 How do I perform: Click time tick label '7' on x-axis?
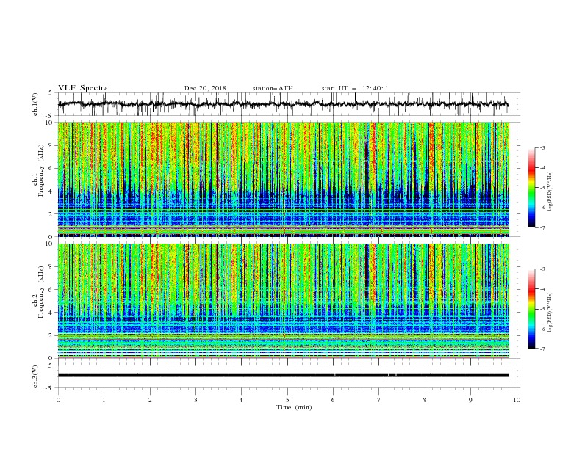[379, 400]
